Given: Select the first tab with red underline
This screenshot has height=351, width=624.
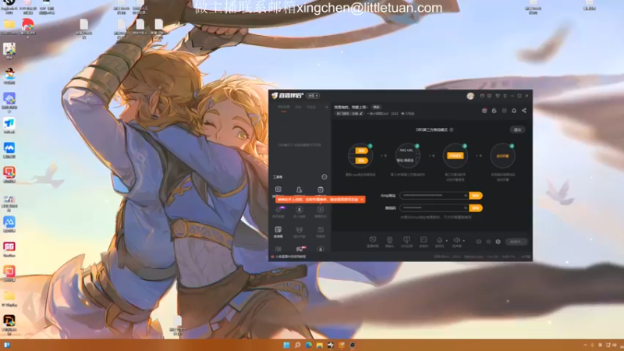Looking at the screenshot, I should [284, 107].
